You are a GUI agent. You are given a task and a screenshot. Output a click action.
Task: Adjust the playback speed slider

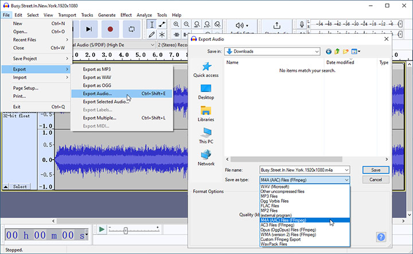pyautogui.click(x=126, y=230)
